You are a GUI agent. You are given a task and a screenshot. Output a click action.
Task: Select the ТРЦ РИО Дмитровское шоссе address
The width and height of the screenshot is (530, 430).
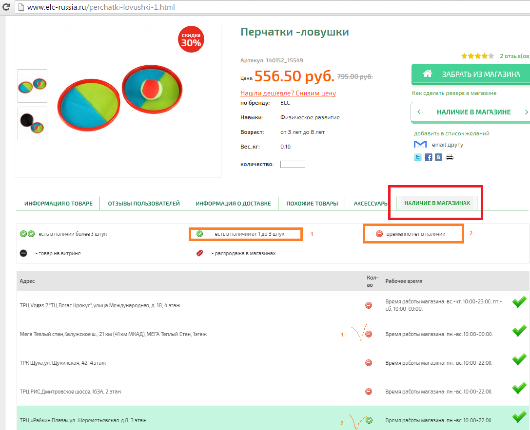tap(70, 392)
